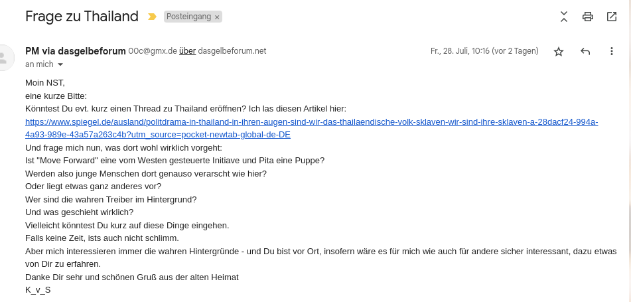Viewport: 631px width, 302px height.
Task: Click the greeting line "Moin NST,"
Action: click(45, 83)
